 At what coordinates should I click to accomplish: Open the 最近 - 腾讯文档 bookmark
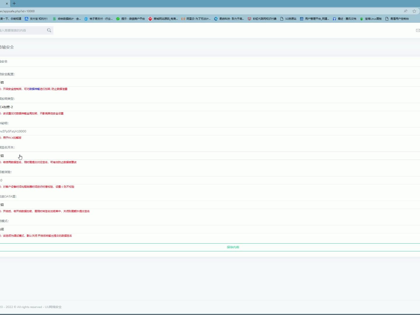(x=344, y=19)
